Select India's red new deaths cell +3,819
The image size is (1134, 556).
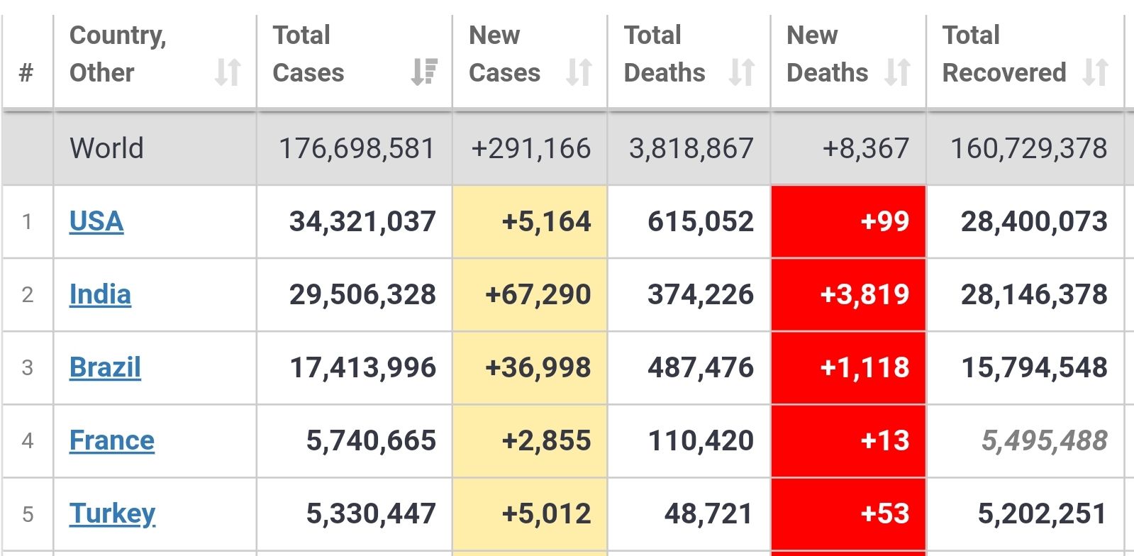[865, 294]
